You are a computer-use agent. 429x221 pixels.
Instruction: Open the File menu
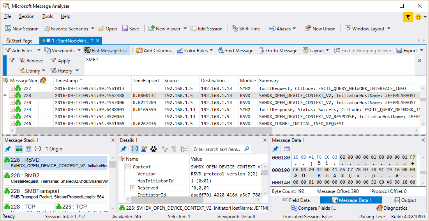8,16
